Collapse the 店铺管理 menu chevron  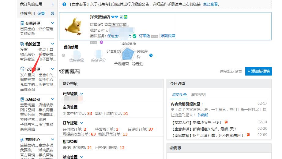(53, 99)
